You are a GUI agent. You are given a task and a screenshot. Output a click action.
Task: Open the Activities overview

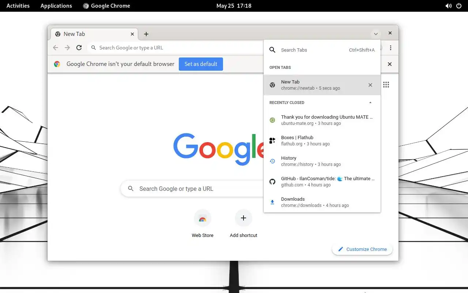[18, 6]
